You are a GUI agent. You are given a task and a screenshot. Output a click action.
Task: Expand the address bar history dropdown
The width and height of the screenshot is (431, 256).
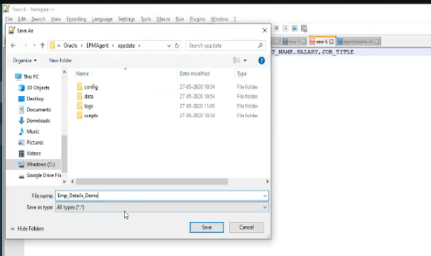[169, 46]
